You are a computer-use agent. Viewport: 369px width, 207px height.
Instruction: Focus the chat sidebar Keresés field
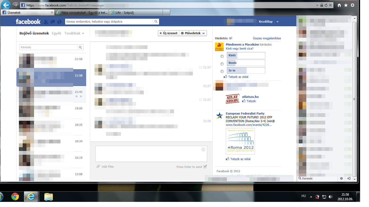tap(318, 178)
